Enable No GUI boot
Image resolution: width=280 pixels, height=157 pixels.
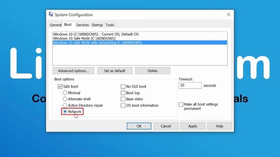[123, 86]
